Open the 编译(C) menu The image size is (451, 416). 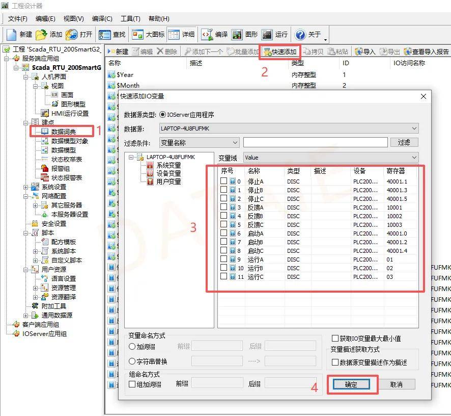click(102, 19)
